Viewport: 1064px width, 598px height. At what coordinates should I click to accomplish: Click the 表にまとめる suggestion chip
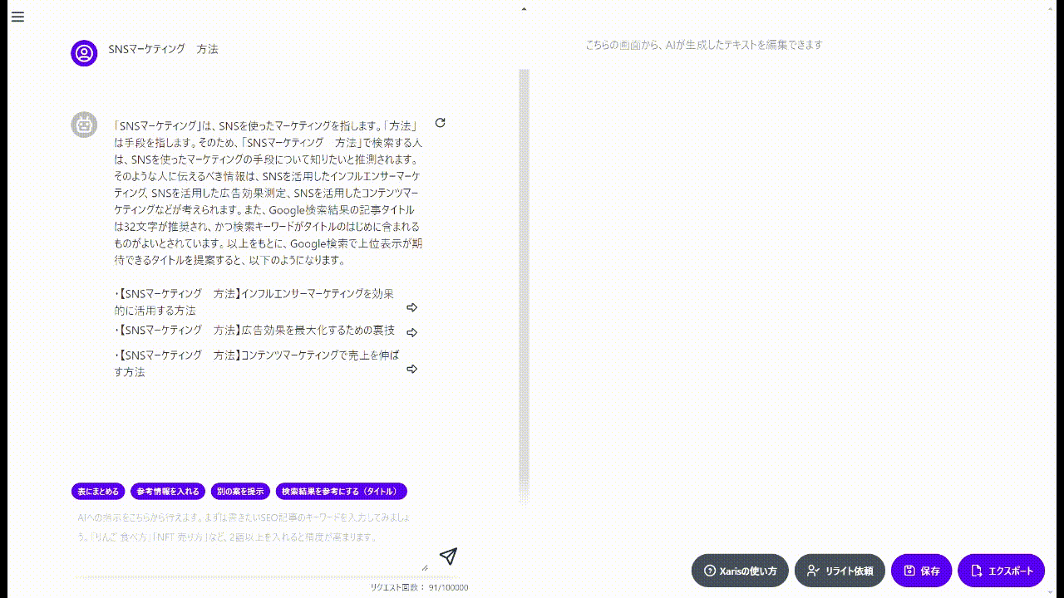[99, 492]
